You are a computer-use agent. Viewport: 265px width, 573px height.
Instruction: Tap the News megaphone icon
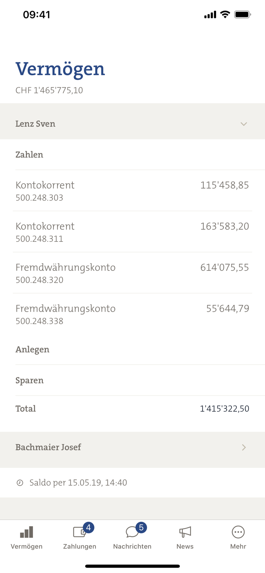coord(185,532)
